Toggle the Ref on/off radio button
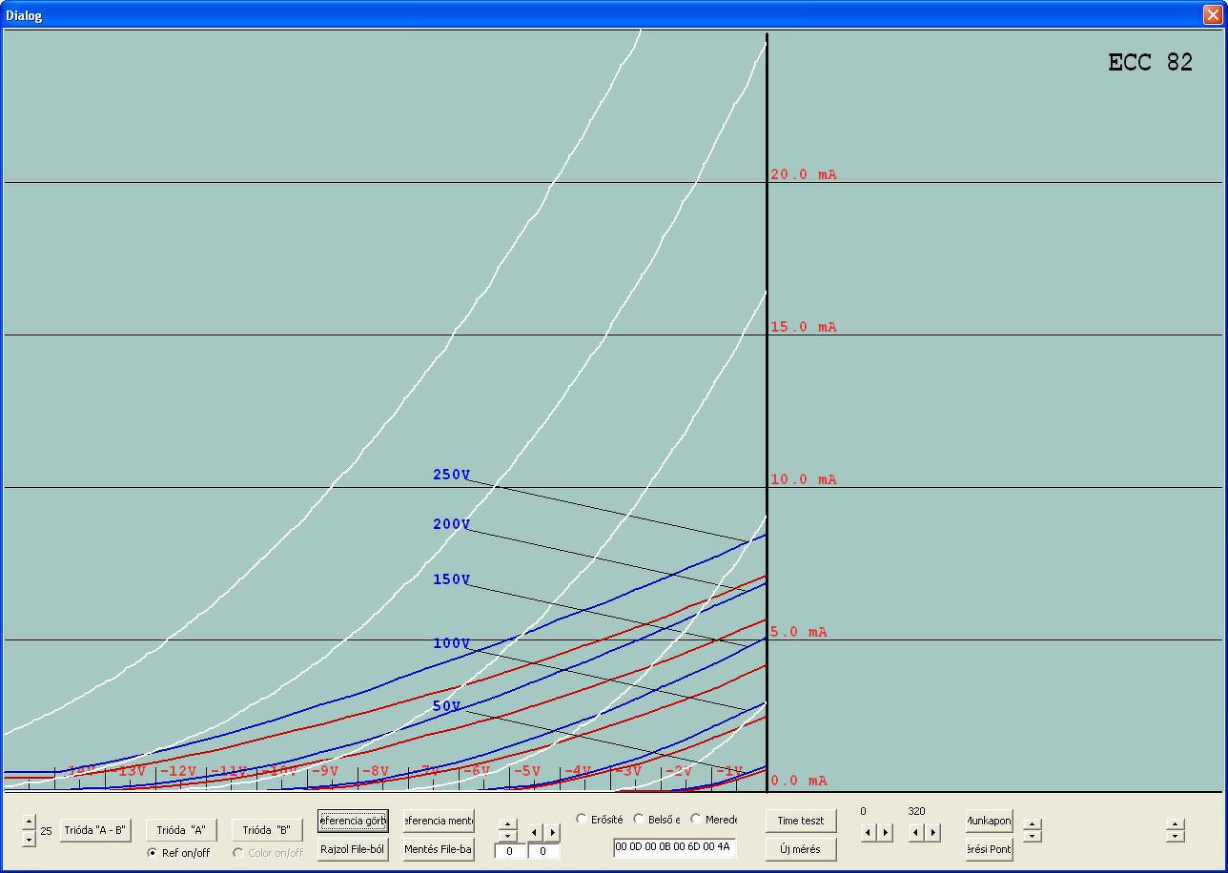Image resolution: width=1228 pixels, height=873 pixels. (x=153, y=853)
